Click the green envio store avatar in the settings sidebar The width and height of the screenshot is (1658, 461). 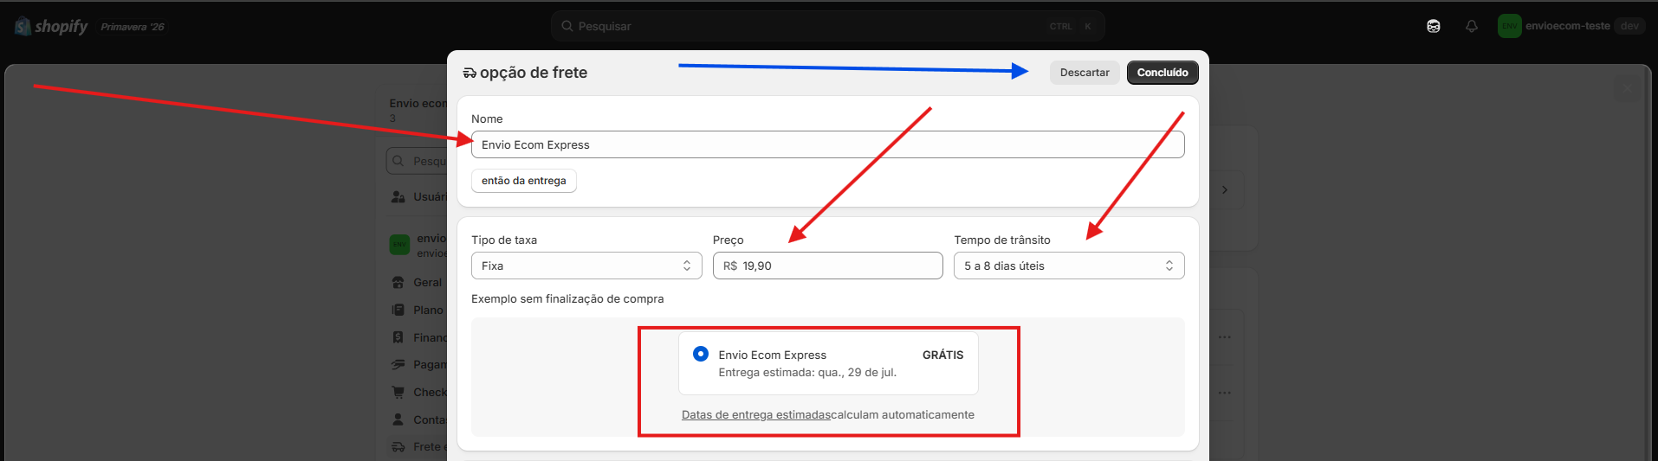click(399, 245)
